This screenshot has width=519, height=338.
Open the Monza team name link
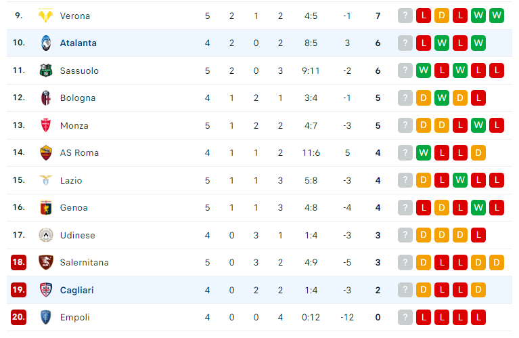point(74,125)
